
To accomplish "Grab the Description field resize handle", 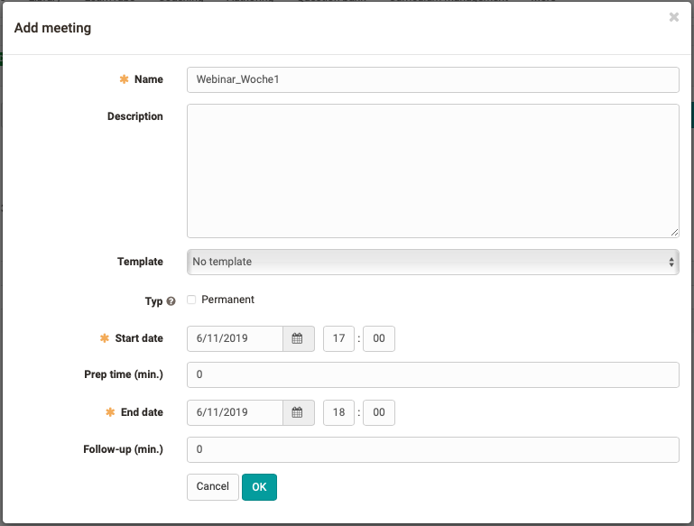I will pyautogui.click(x=673, y=232).
